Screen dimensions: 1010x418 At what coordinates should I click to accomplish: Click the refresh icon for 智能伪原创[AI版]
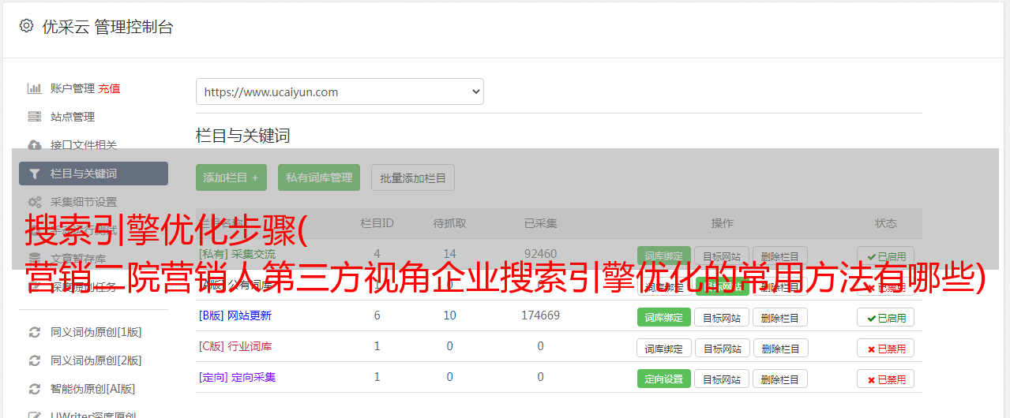tap(34, 389)
